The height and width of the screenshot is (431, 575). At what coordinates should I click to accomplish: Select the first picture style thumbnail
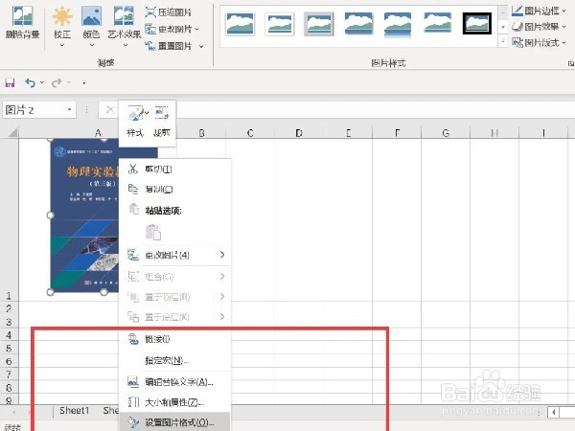[x=241, y=23]
